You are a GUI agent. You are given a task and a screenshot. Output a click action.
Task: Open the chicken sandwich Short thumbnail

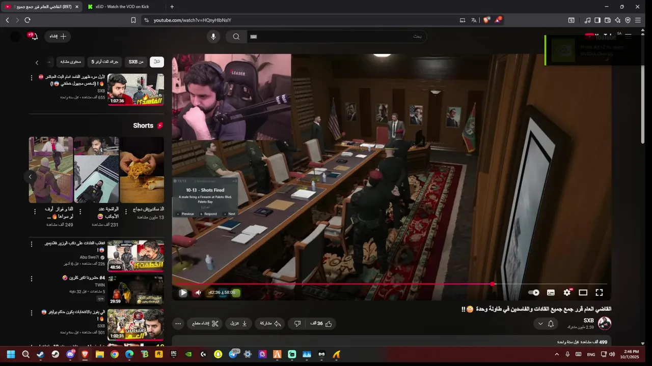[142, 170]
